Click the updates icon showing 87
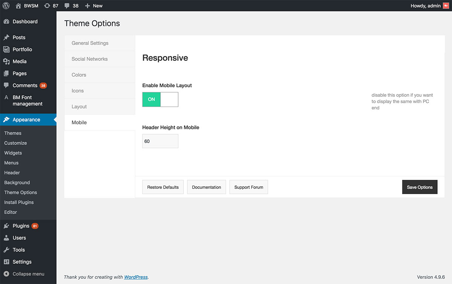Image resolution: width=452 pixels, height=284 pixels. click(47, 6)
